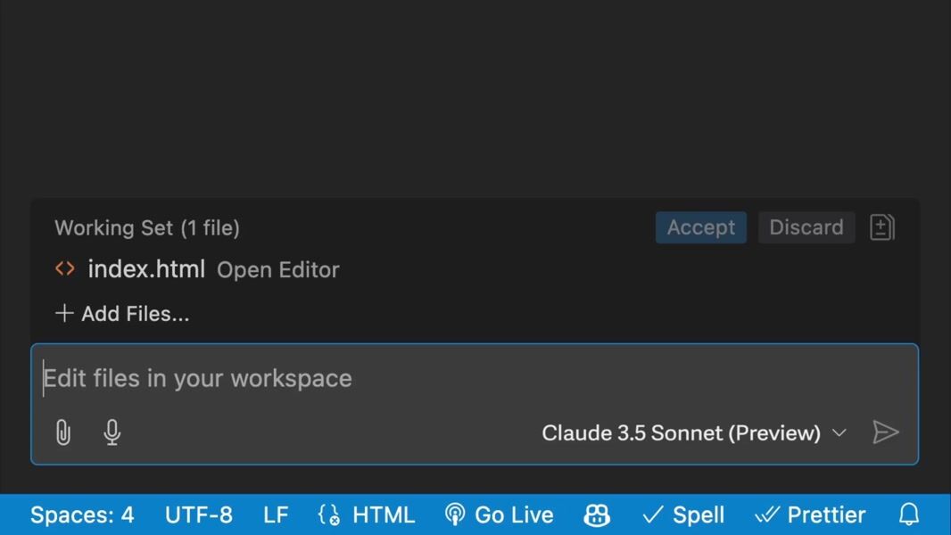Image resolution: width=951 pixels, height=535 pixels.
Task: Change indentation via Spaces: 4
Action: [82, 515]
